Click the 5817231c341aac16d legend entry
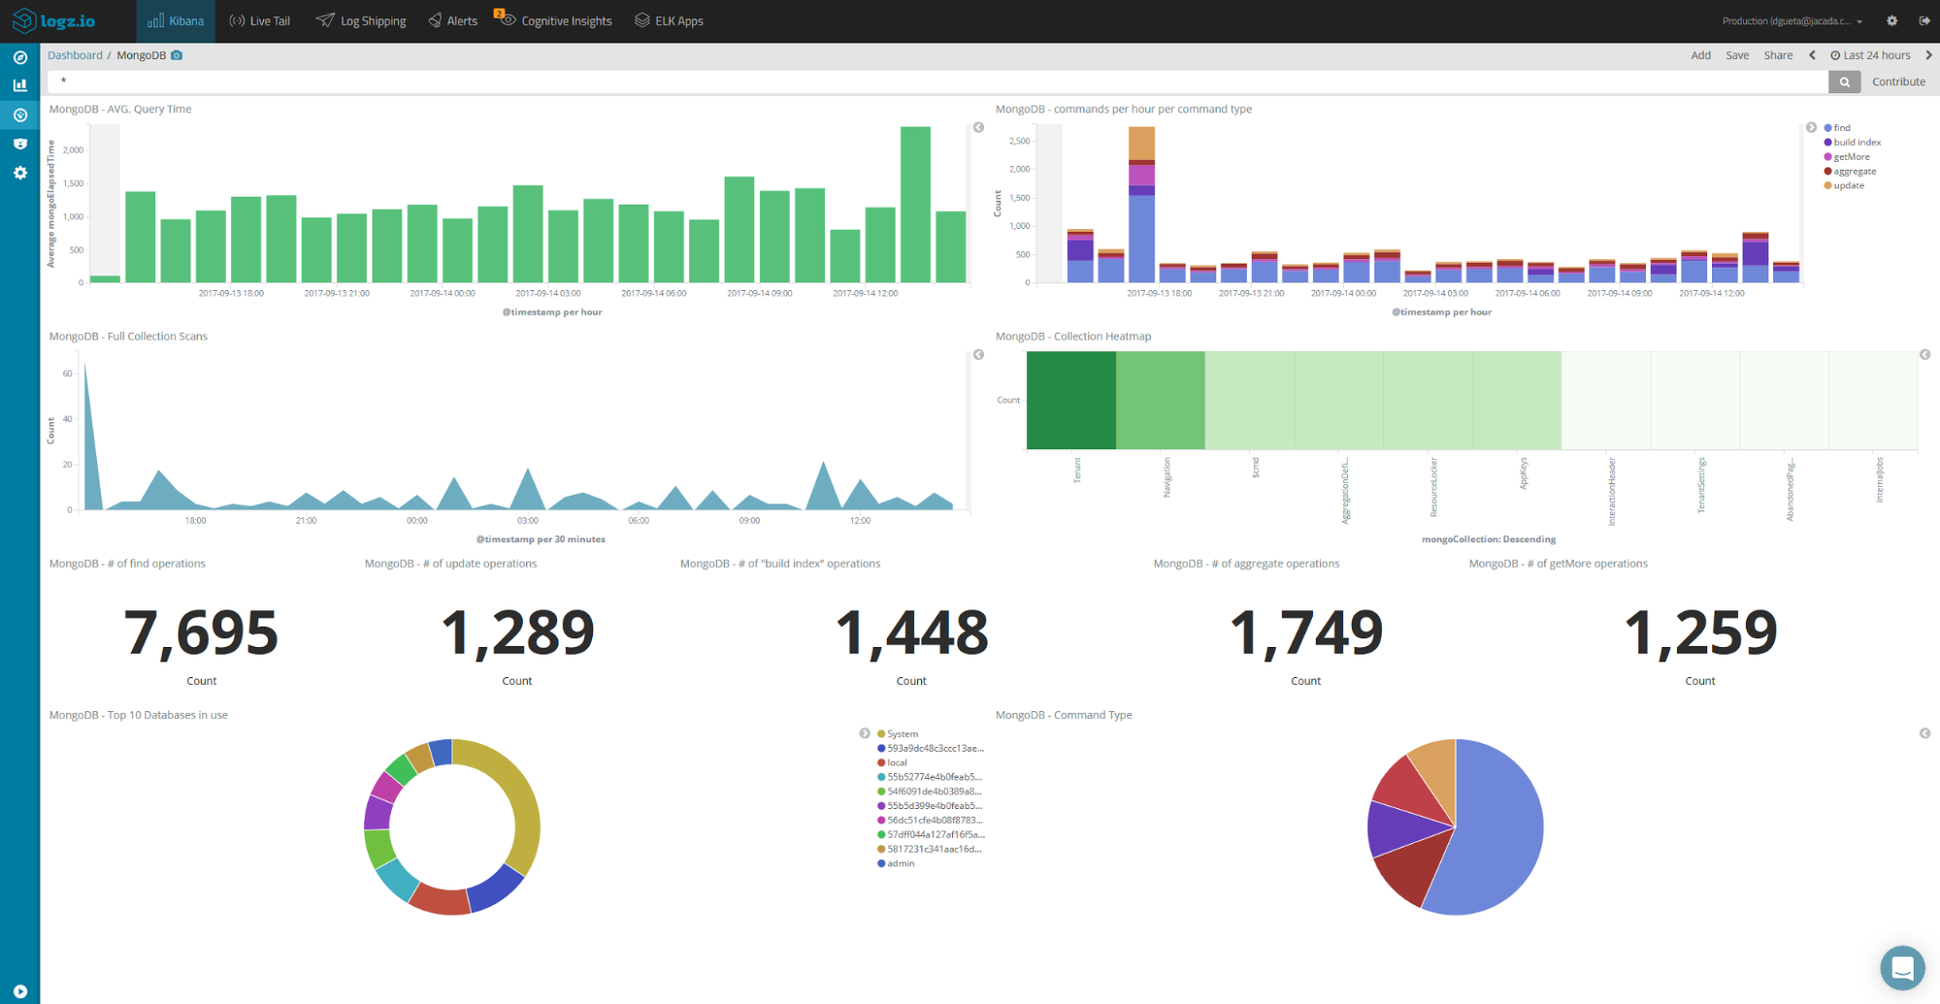The width and height of the screenshot is (1940, 1004). pos(931,849)
